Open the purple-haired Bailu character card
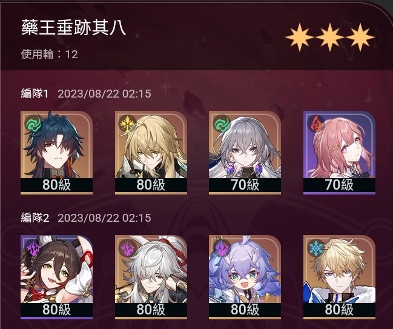The image size is (393, 329). click(245, 277)
